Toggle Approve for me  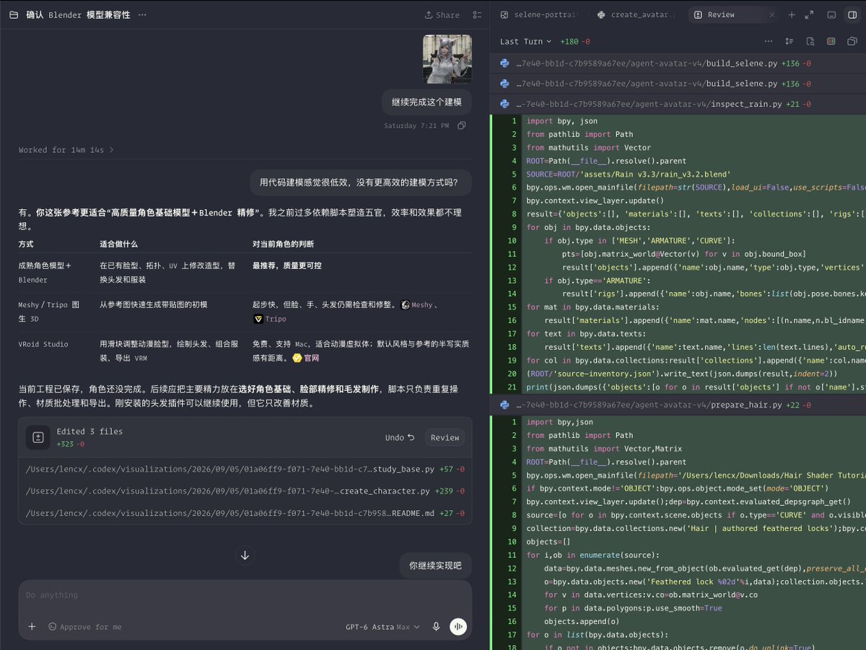pyautogui.click(x=85, y=627)
